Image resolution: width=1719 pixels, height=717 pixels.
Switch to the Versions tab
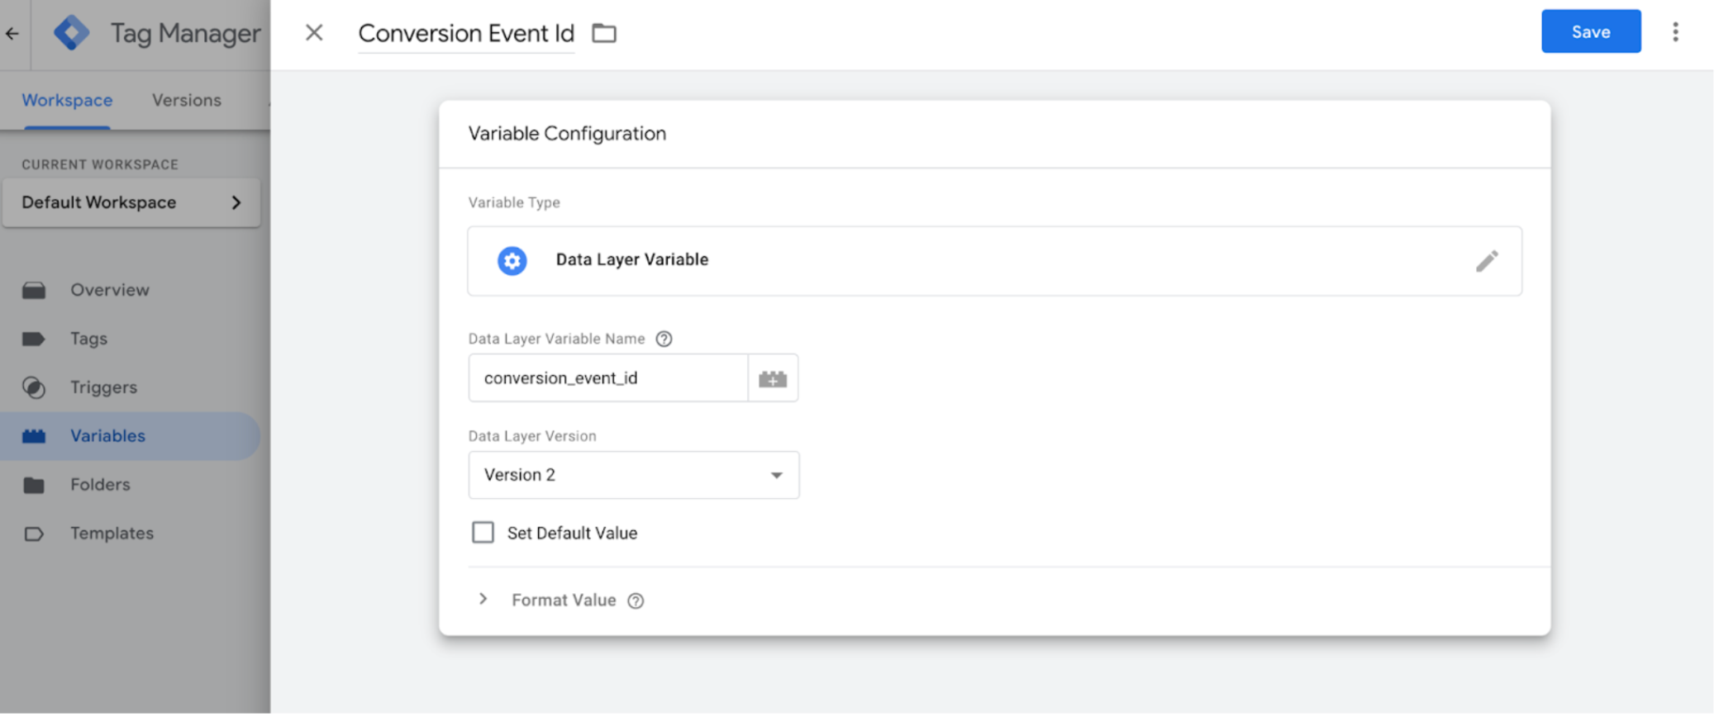coord(186,100)
